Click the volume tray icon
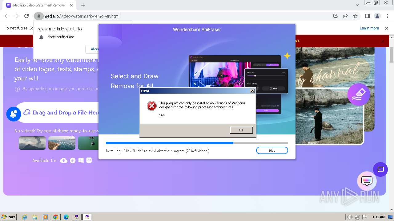Screen dimensions: 394x221 [x=350, y=217]
